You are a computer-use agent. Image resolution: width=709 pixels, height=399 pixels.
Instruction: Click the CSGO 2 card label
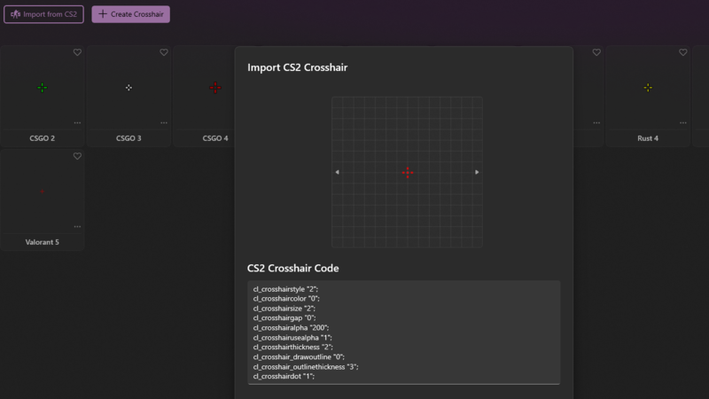[42, 138]
